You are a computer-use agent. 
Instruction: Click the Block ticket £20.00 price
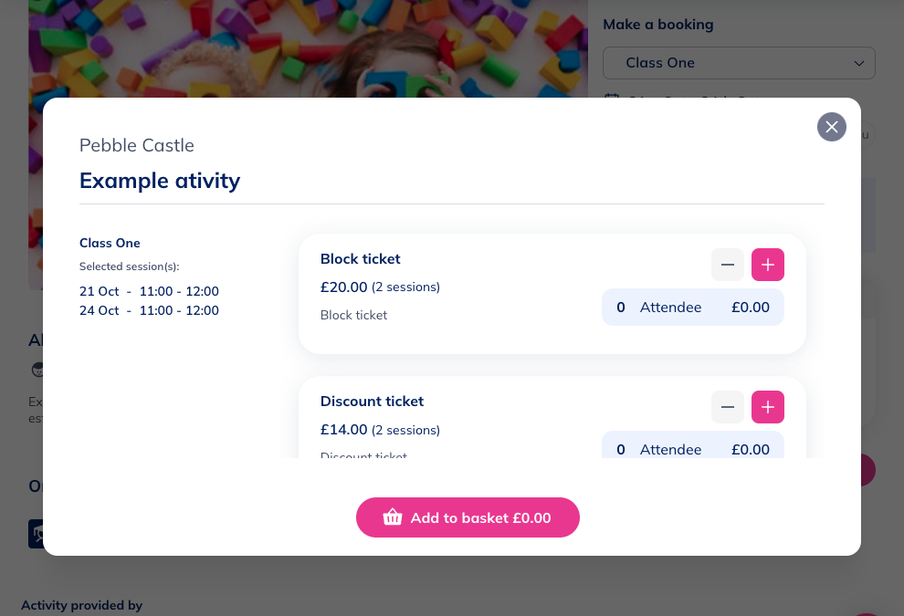click(343, 287)
